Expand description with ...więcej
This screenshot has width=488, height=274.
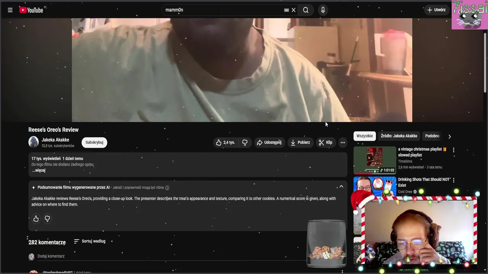pyautogui.click(x=39, y=170)
